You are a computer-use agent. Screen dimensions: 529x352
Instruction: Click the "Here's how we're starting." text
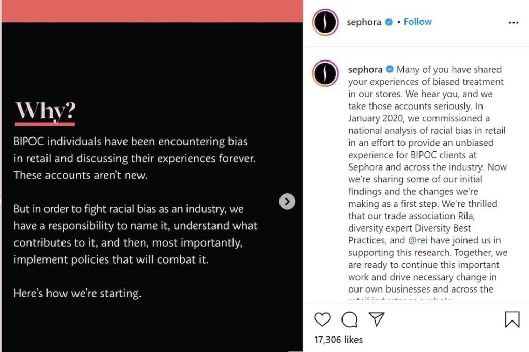pyautogui.click(x=77, y=294)
